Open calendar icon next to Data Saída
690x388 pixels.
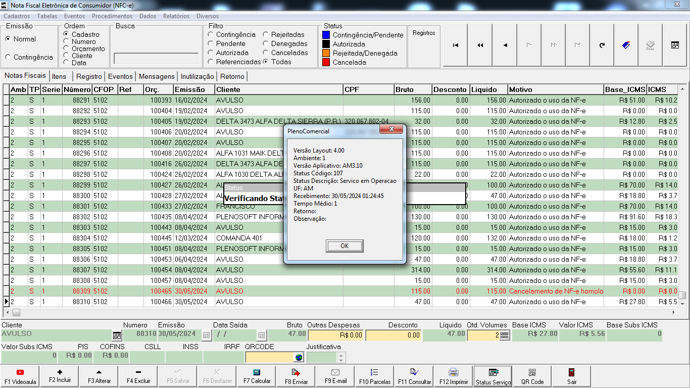coord(261,335)
